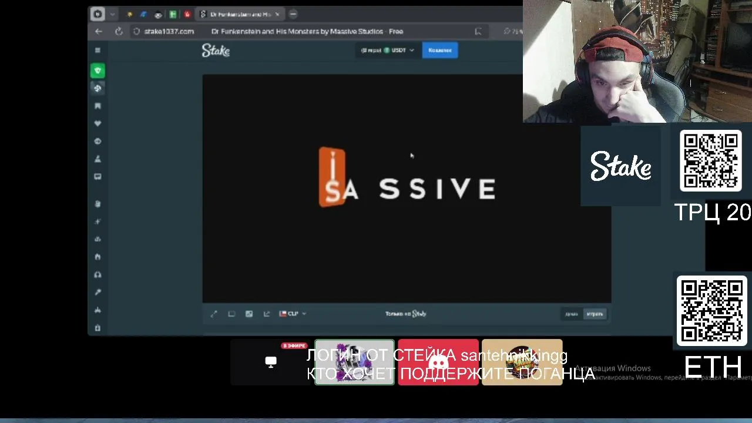
Task: Open the bookmark icon in Stake sidebar
Action: pyautogui.click(x=98, y=106)
